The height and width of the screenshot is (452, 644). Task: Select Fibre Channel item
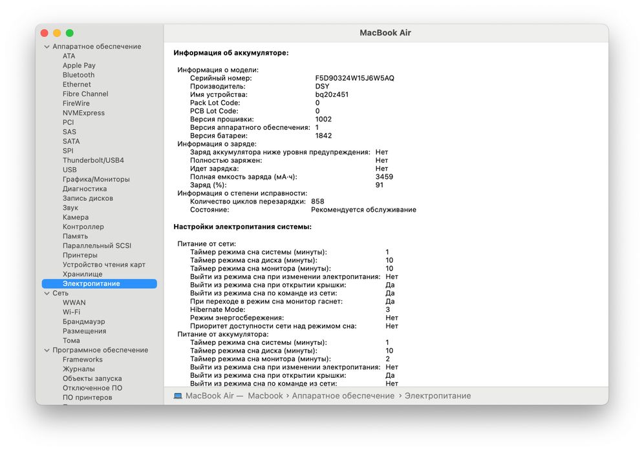[85, 94]
